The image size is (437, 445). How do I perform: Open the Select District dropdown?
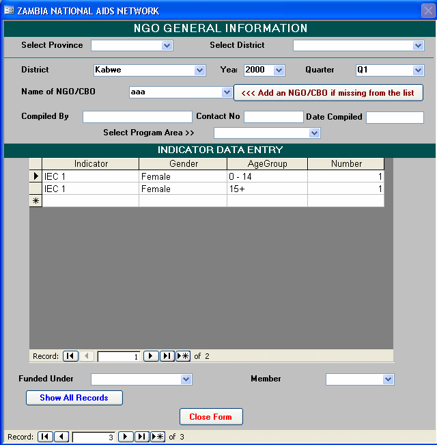coord(418,45)
